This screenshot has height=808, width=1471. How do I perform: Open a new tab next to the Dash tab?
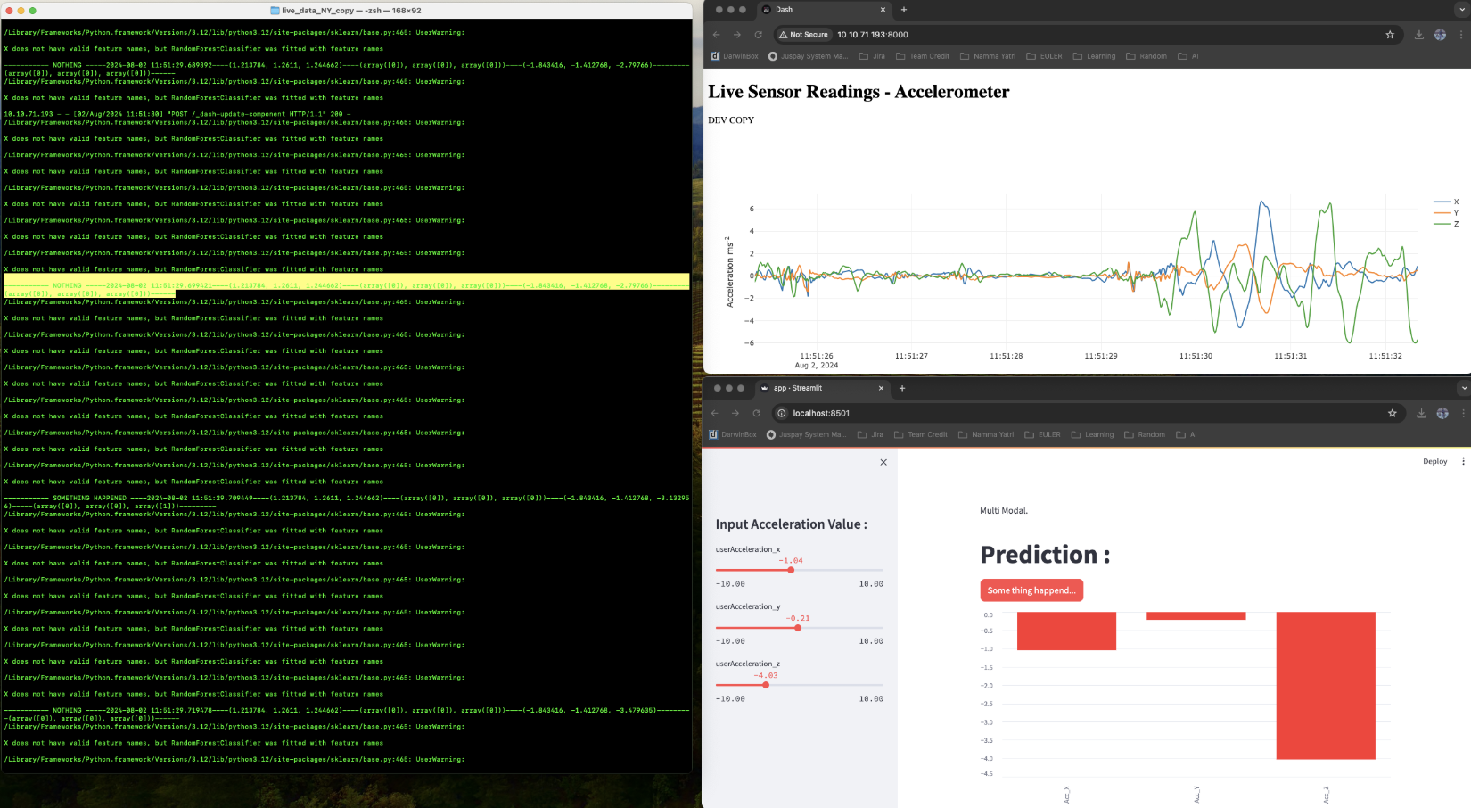click(904, 10)
